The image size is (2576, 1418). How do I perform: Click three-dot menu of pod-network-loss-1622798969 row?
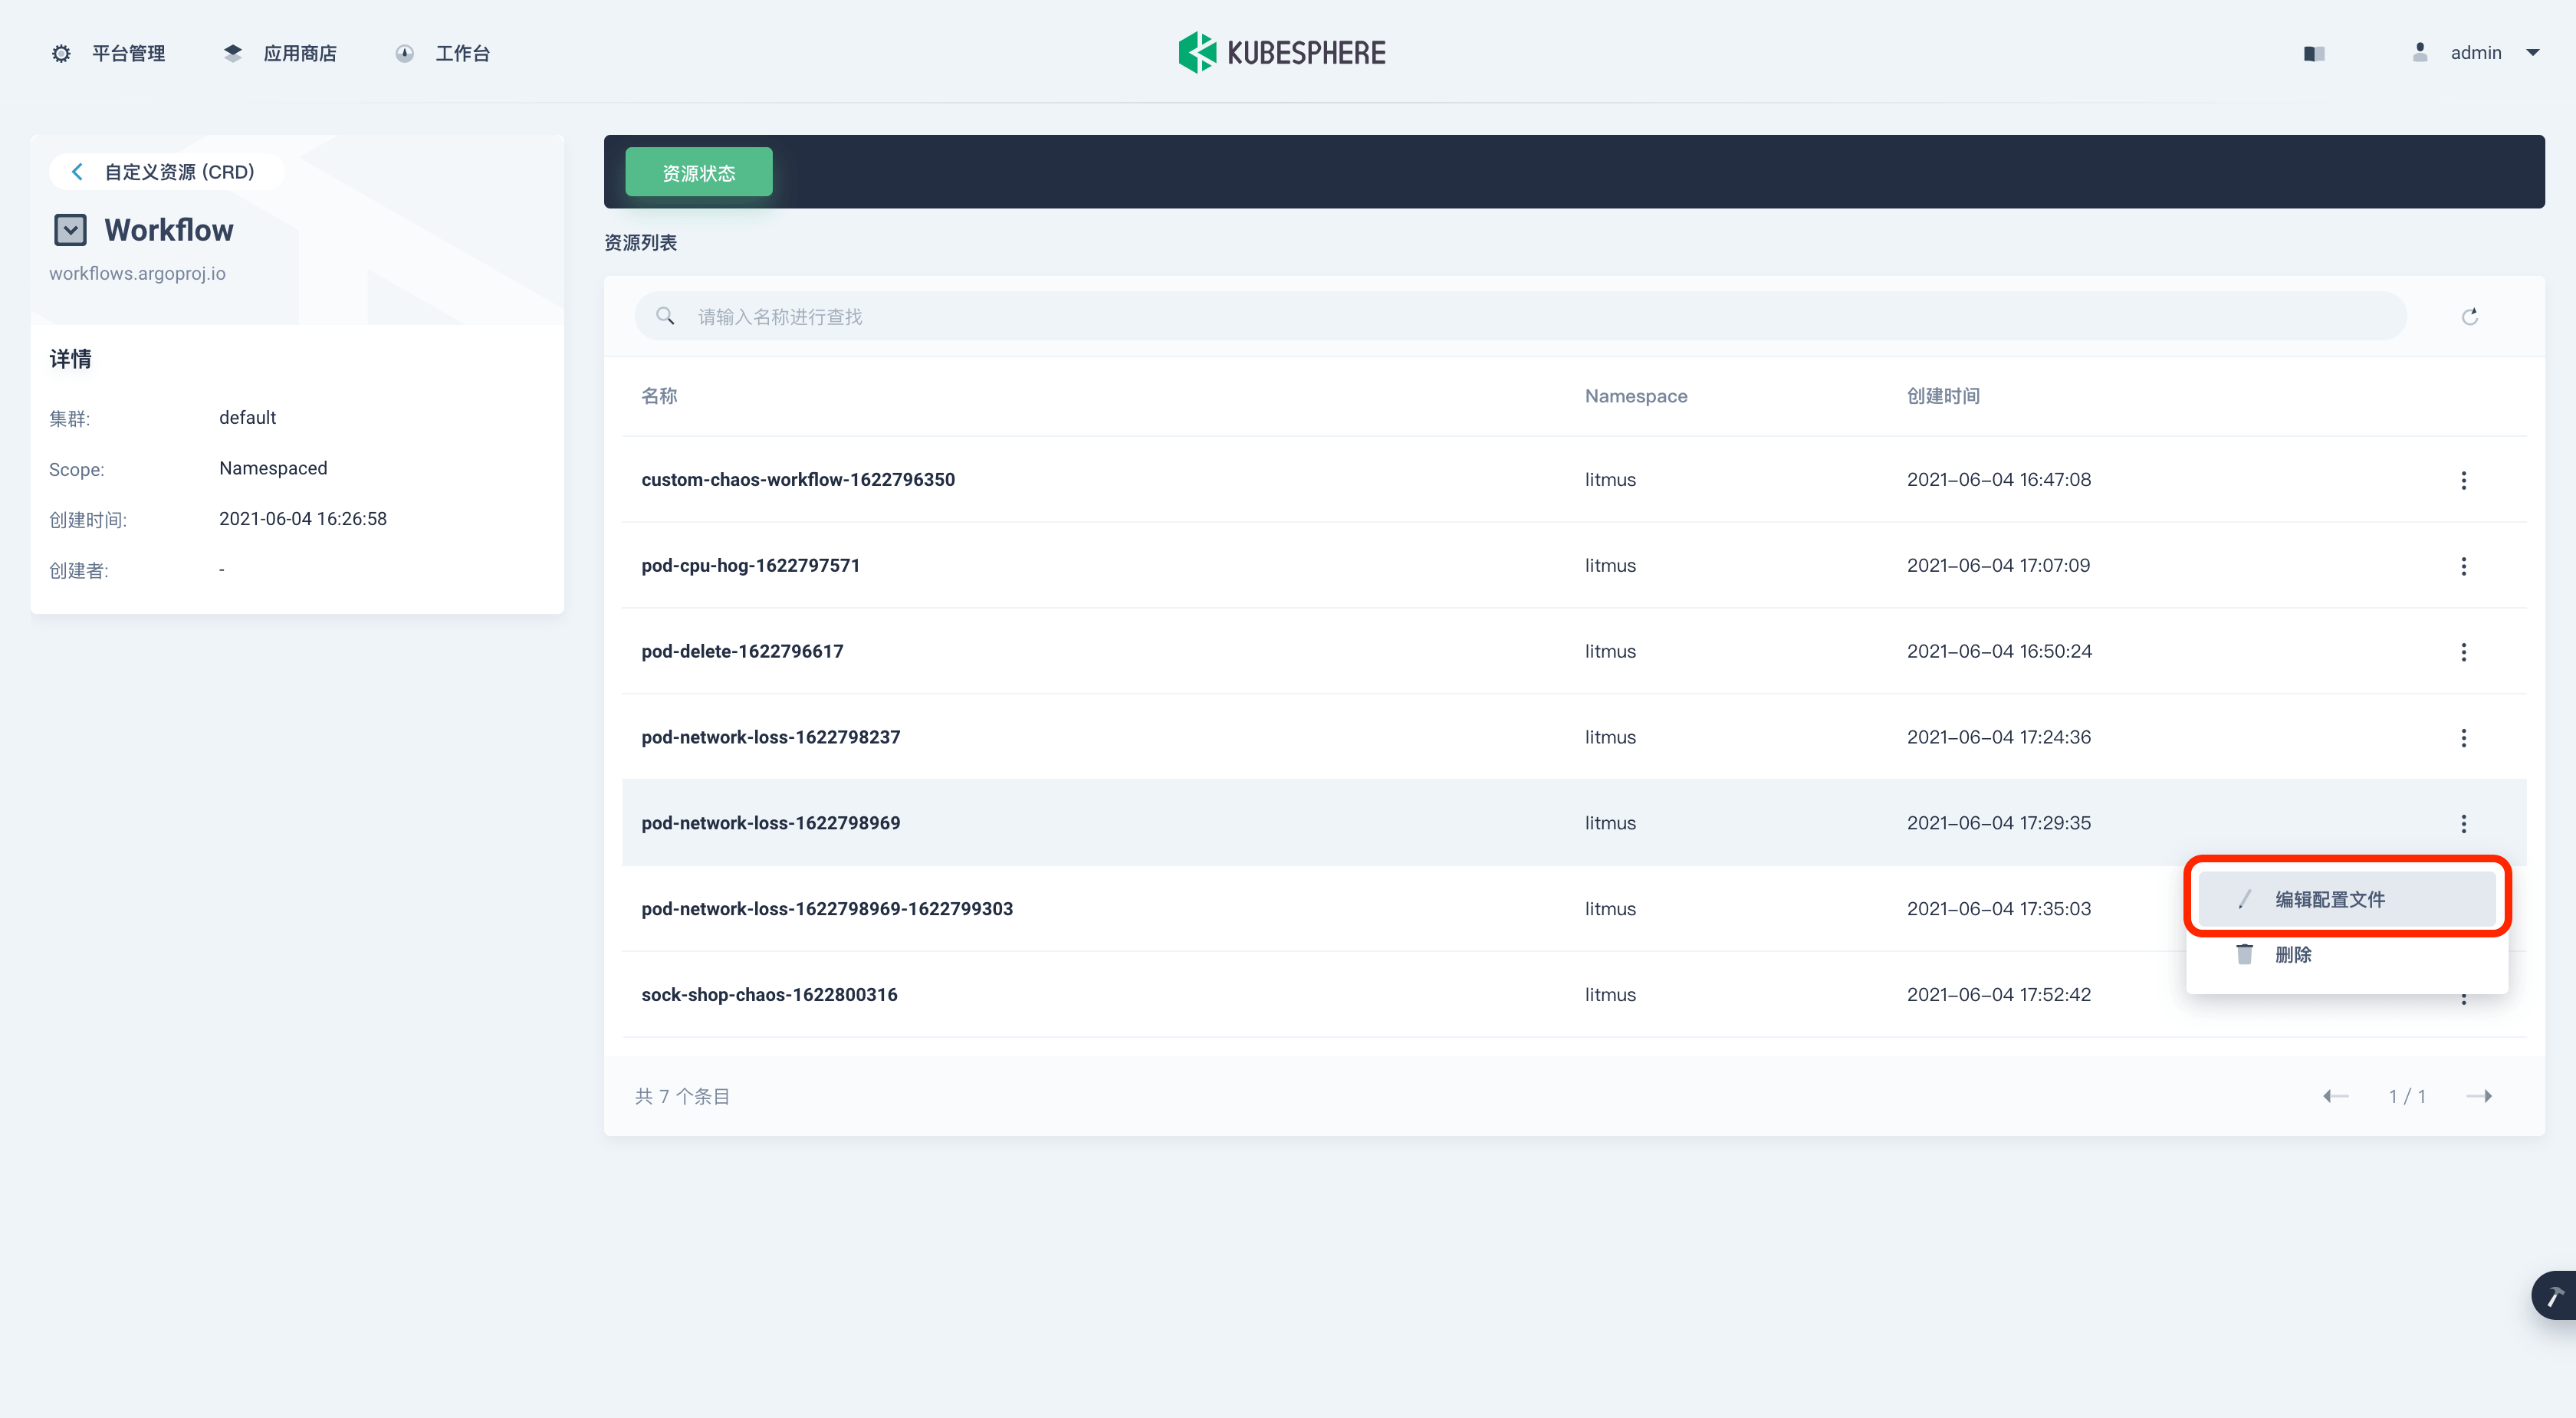point(2463,824)
